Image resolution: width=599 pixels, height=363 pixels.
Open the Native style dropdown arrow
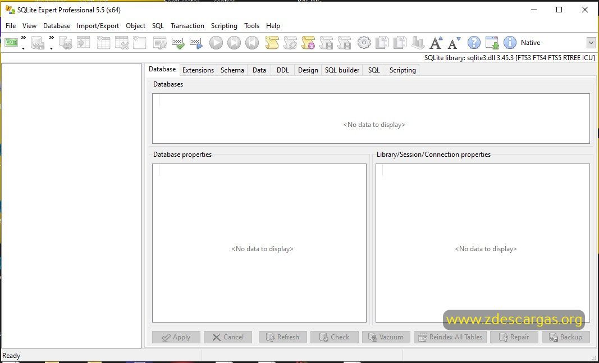pyautogui.click(x=591, y=43)
